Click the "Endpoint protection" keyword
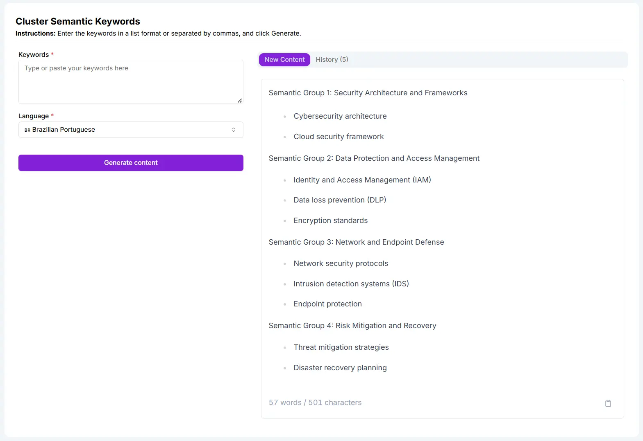Image resolution: width=643 pixels, height=441 pixels. point(328,304)
